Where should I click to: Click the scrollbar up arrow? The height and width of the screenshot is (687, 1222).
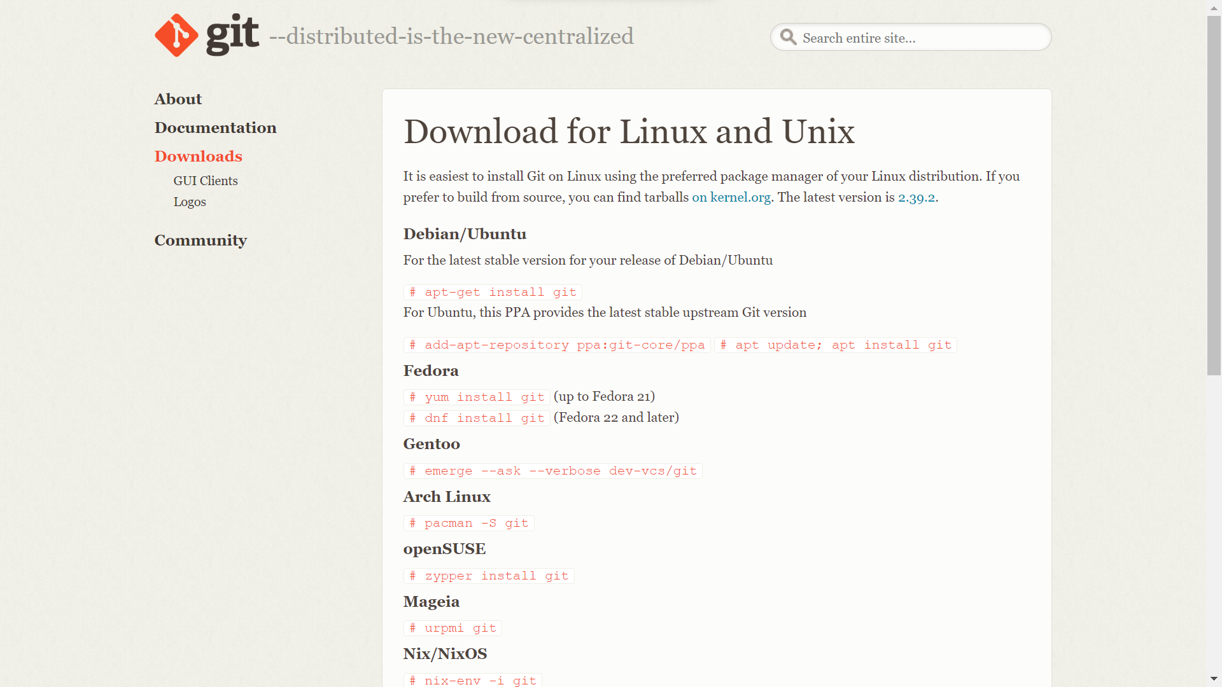click(x=1214, y=7)
